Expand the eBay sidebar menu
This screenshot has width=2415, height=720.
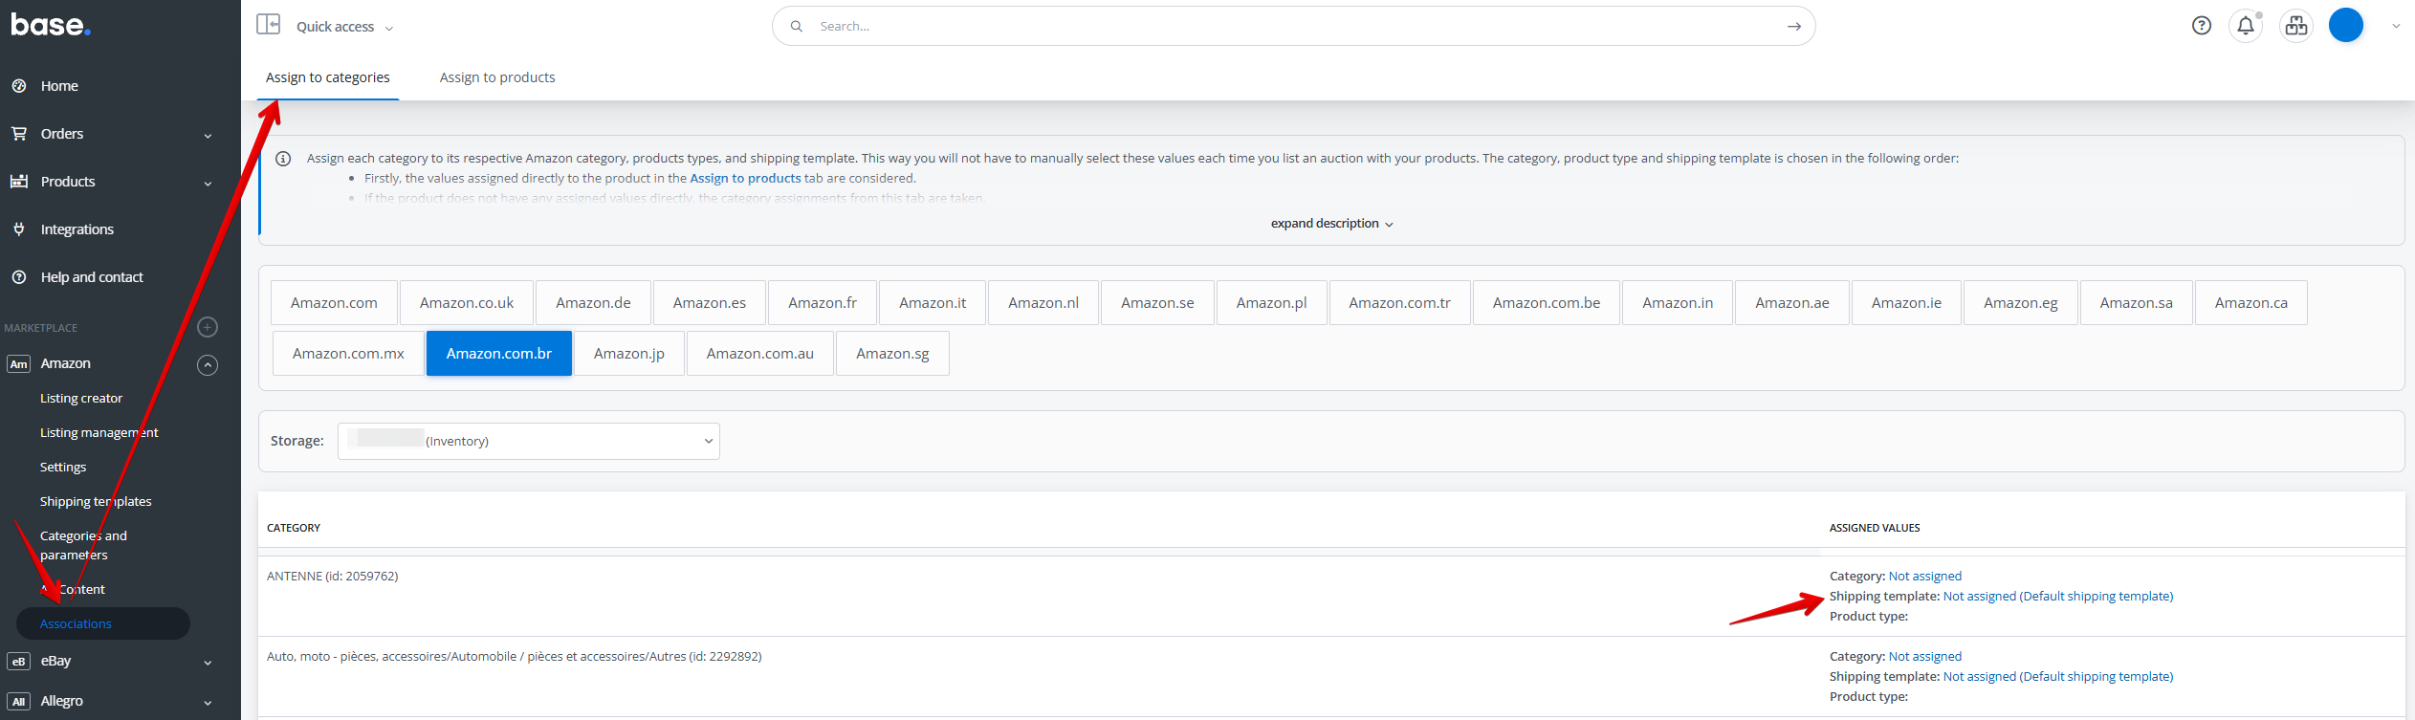tap(208, 662)
